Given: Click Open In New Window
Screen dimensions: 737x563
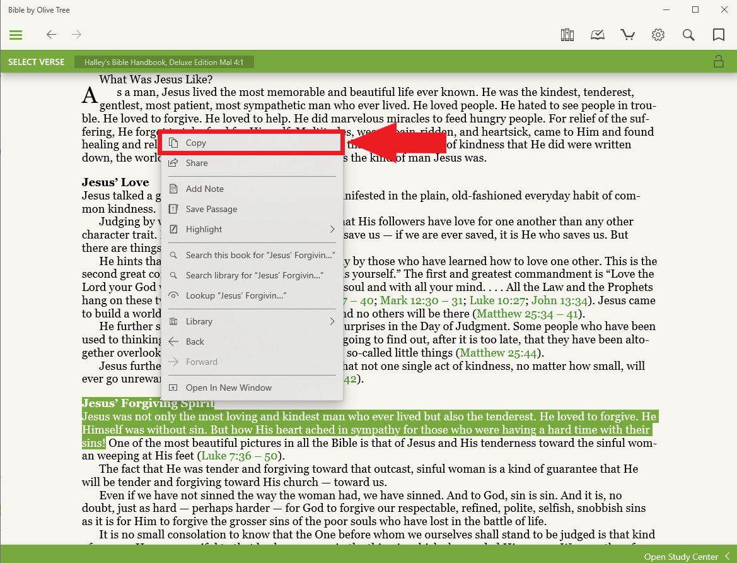Looking at the screenshot, I should tap(228, 388).
